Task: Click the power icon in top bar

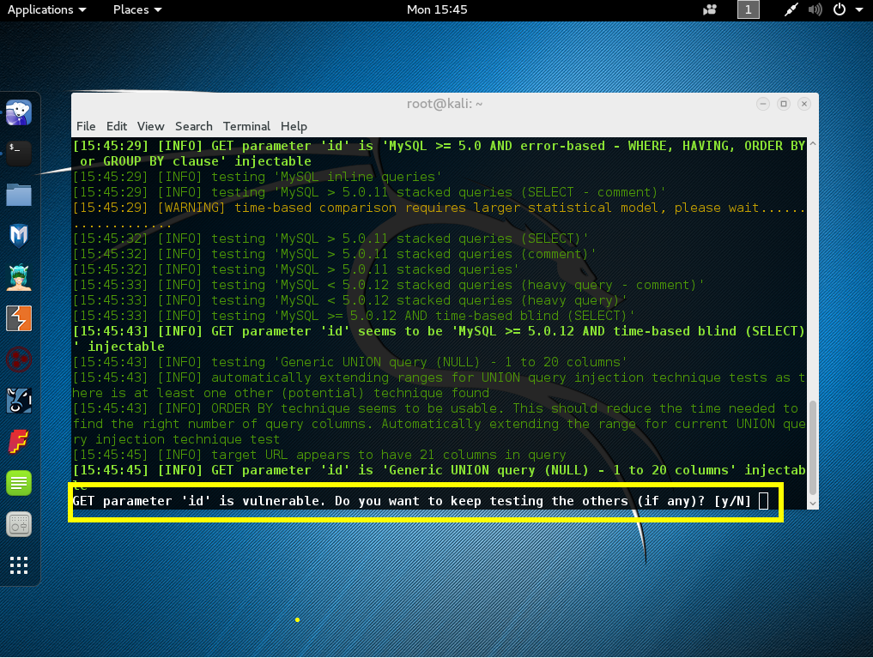Action: coord(840,9)
